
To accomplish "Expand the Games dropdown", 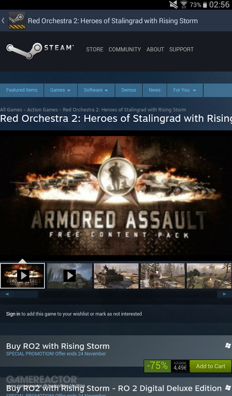I will click(60, 90).
